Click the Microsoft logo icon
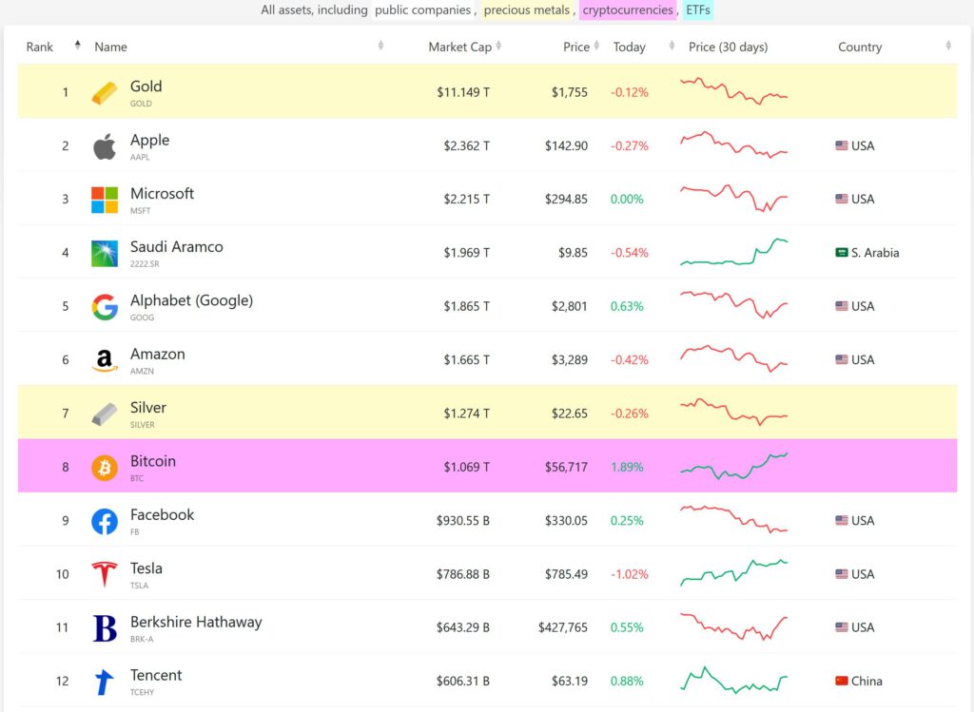Viewport: 974px width, 712px height. coord(105,200)
